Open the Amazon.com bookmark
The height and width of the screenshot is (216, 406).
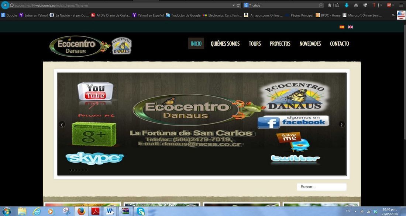click(x=263, y=15)
